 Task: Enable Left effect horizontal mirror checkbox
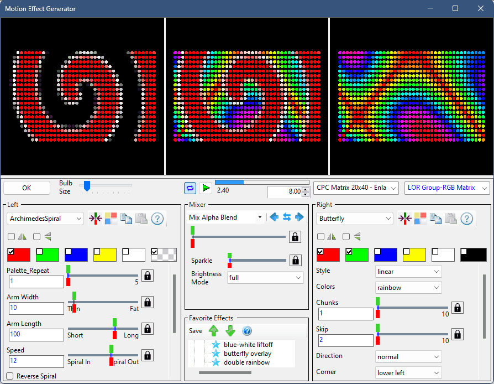point(12,236)
